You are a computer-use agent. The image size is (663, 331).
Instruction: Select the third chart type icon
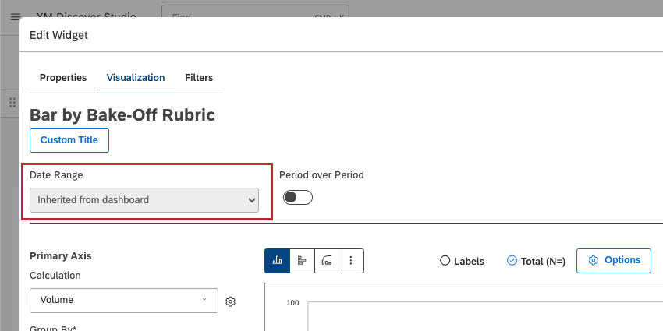[x=327, y=261]
